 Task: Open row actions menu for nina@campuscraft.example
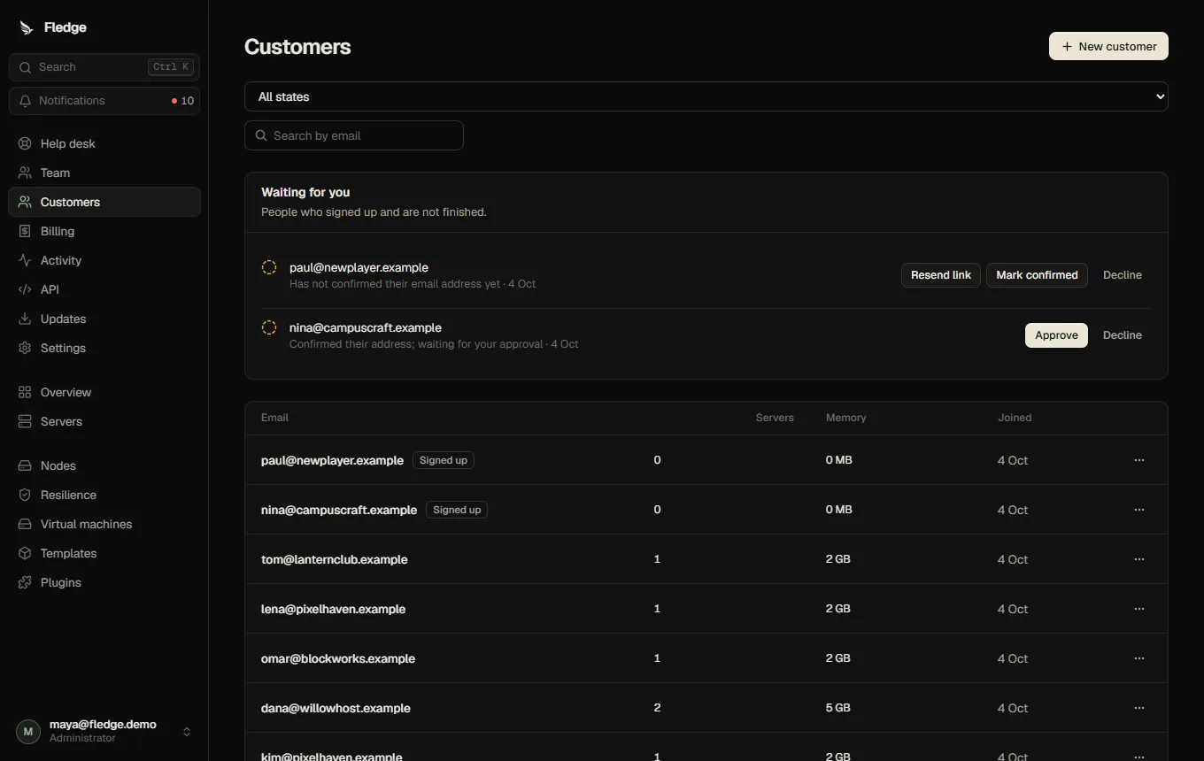1139,510
